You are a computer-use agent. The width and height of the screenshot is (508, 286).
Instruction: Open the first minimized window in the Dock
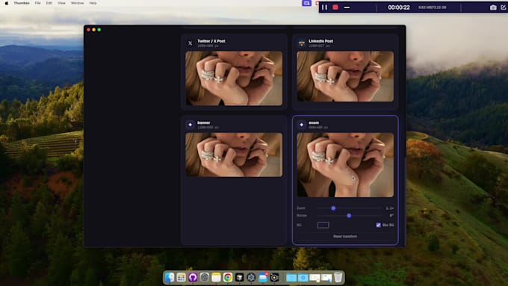pos(315,278)
